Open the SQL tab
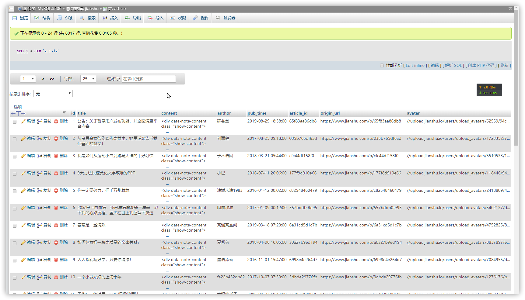 click(65, 18)
